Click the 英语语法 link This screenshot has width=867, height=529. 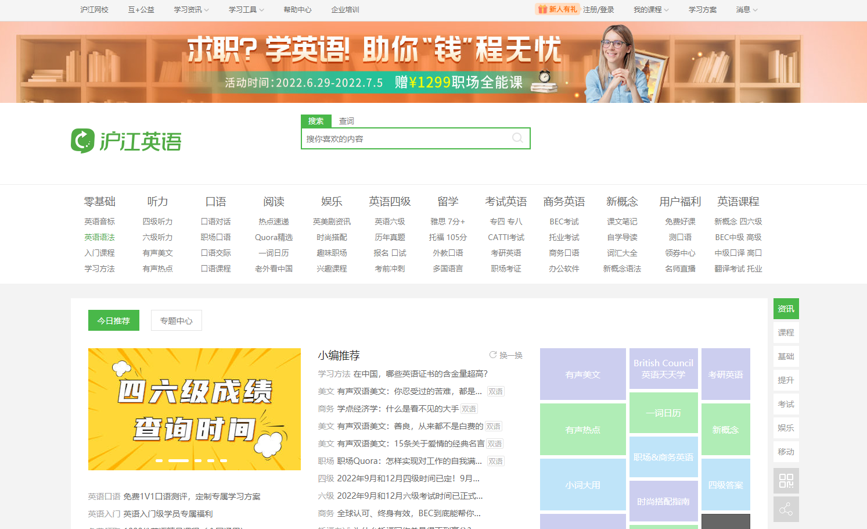(x=100, y=237)
